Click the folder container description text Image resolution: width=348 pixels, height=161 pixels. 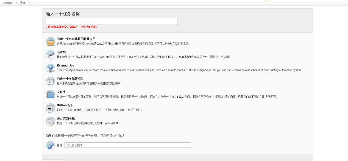(x=167, y=97)
